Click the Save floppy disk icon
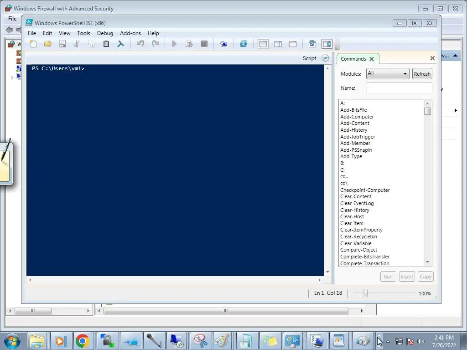This screenshot has height=350, width=467. (62, 44)
